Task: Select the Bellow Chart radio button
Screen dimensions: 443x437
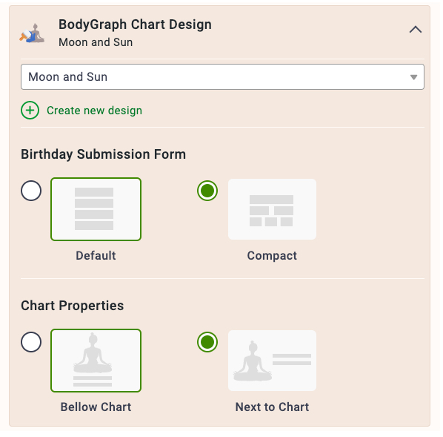Action: click(31, 342)
